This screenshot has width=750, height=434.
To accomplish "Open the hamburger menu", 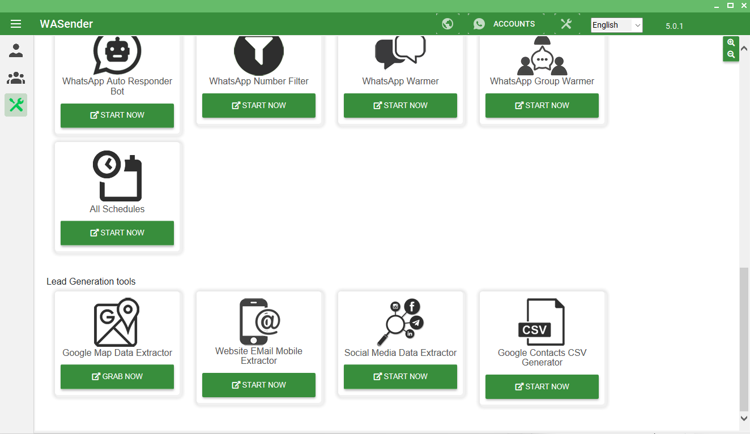I will tap(16, 24).
